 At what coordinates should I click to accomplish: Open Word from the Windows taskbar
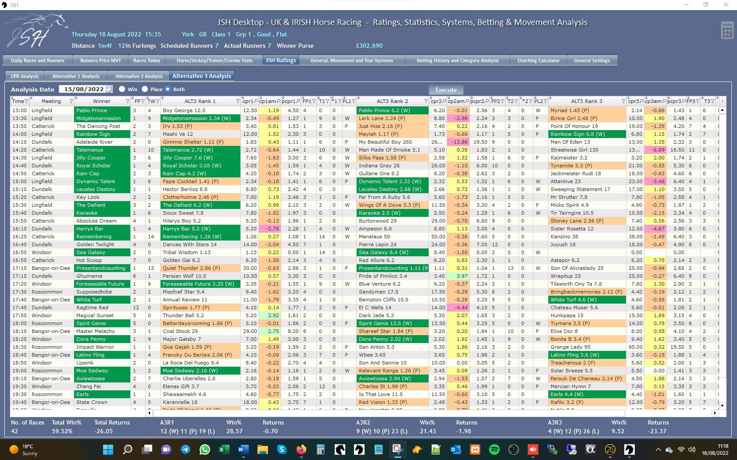click(243, 449)
